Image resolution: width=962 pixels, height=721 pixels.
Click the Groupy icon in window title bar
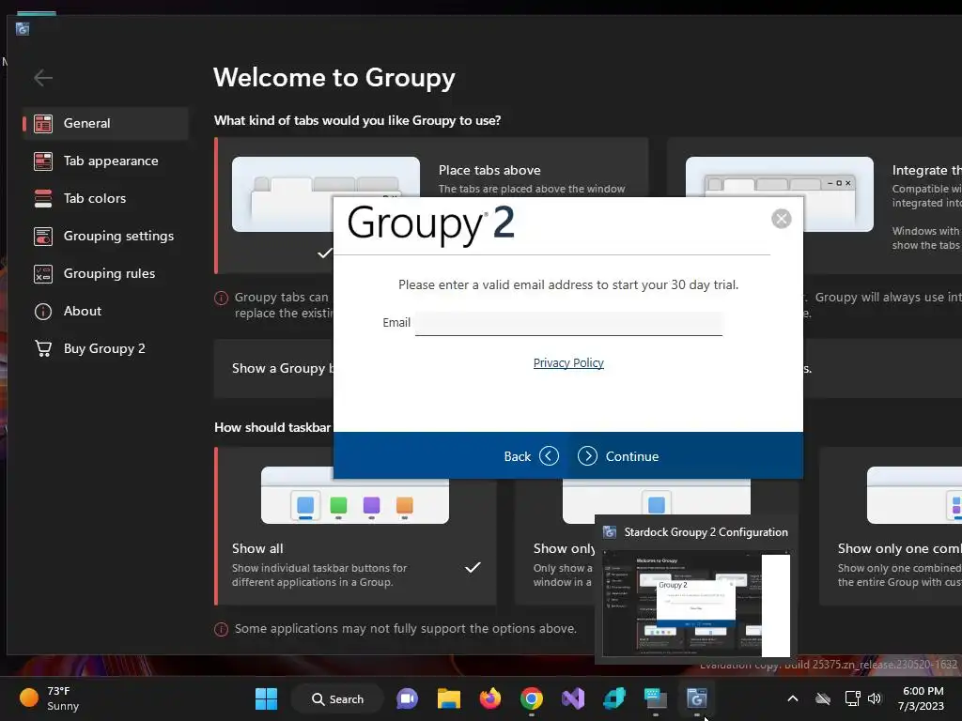[23, 29]
